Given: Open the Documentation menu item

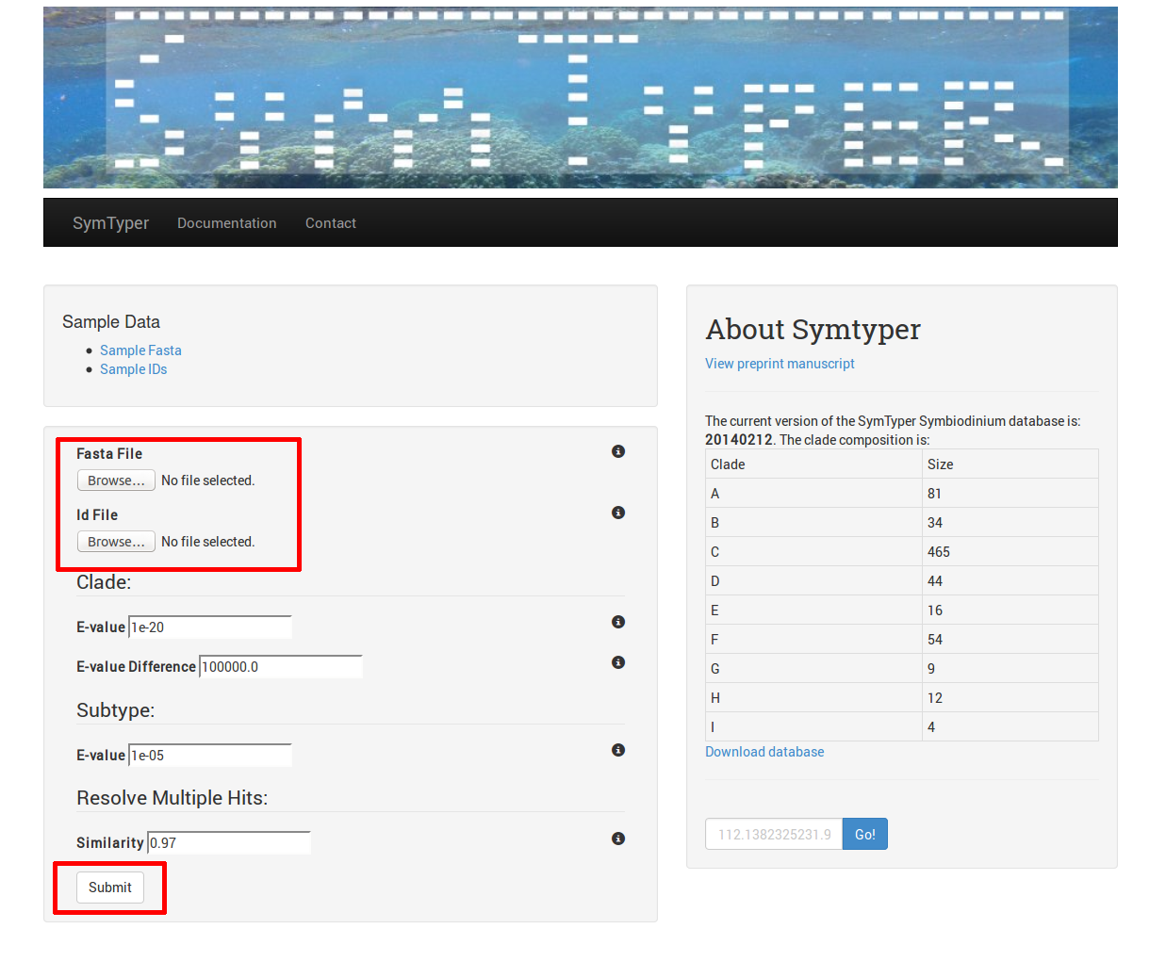Looking at the screenshot, I should coord(227,223).
